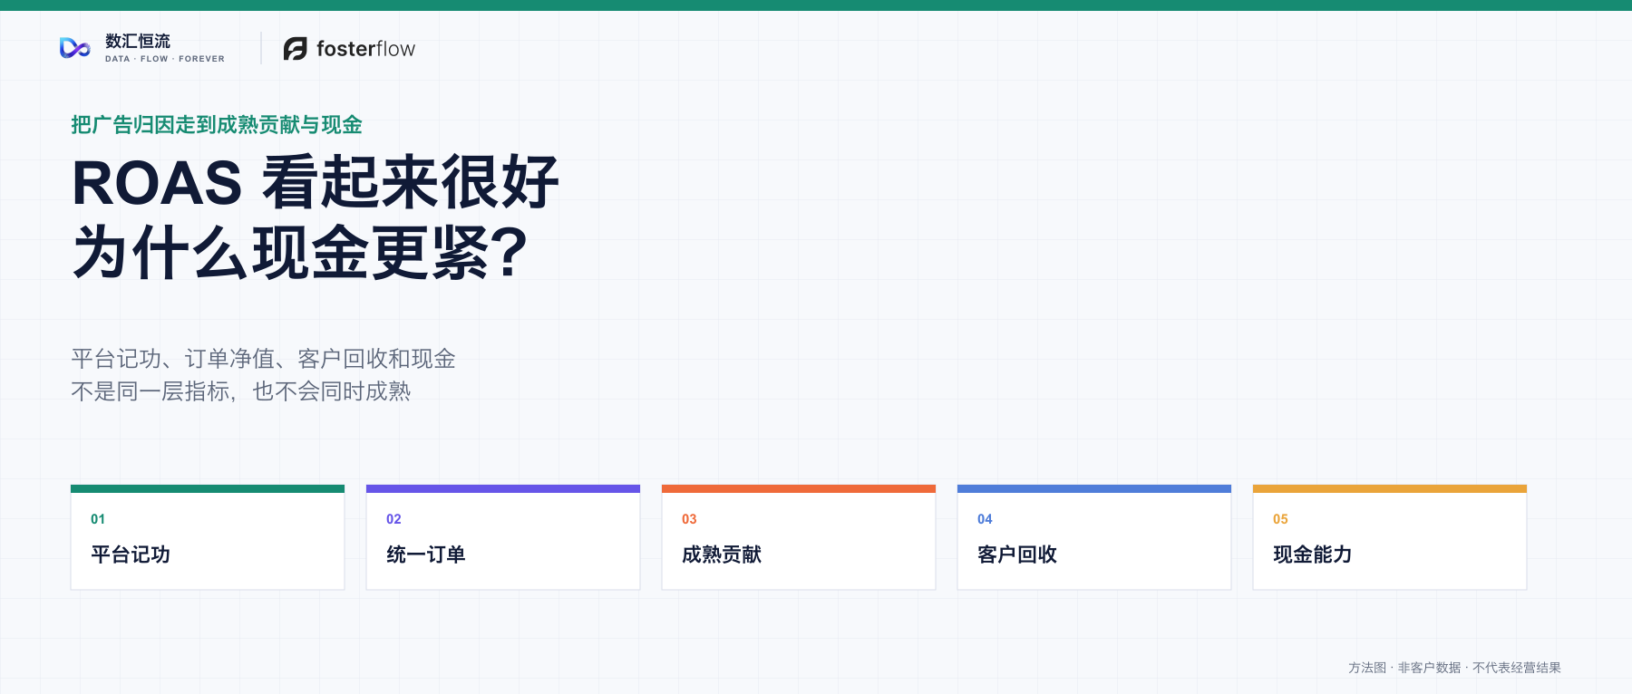Click the blue bar above 客户回收

point(1094,488)
